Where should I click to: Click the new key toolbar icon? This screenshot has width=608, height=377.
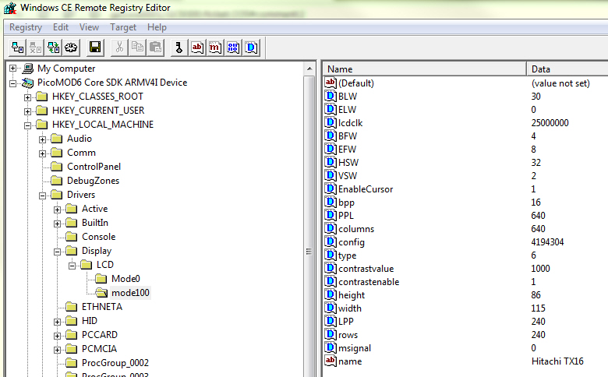click(x=179, y=48)
